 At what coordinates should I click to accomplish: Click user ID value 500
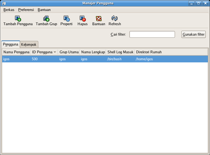tap(35, 59)
